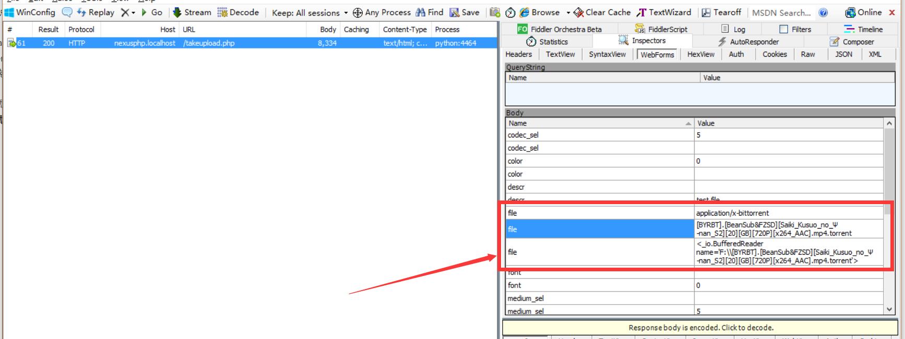Select the font row with value 0
The height and width of the screenshot is (339, 905).
[x=695, y=285]
